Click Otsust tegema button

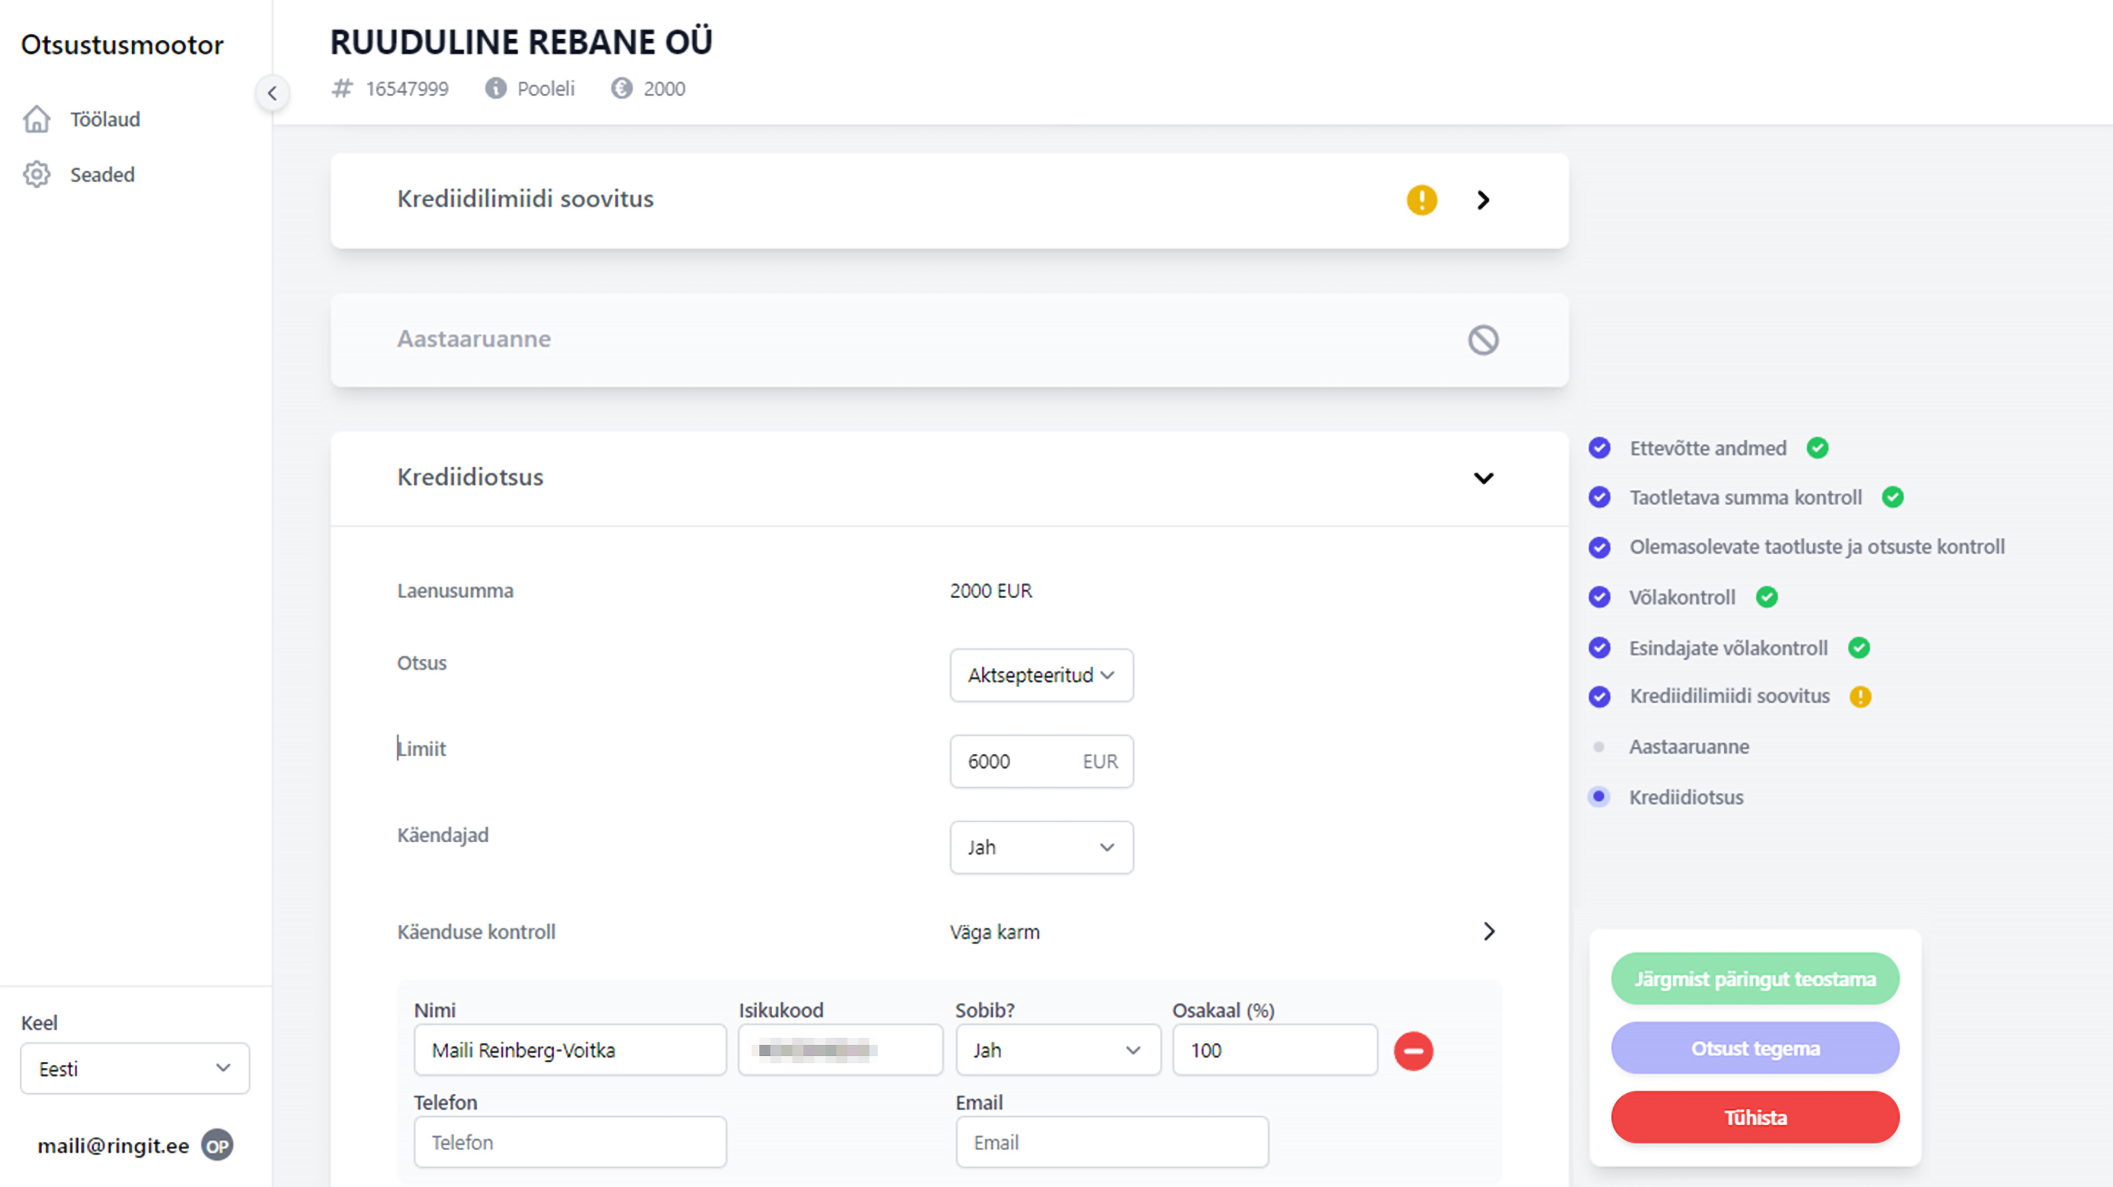[1755, 1048]
